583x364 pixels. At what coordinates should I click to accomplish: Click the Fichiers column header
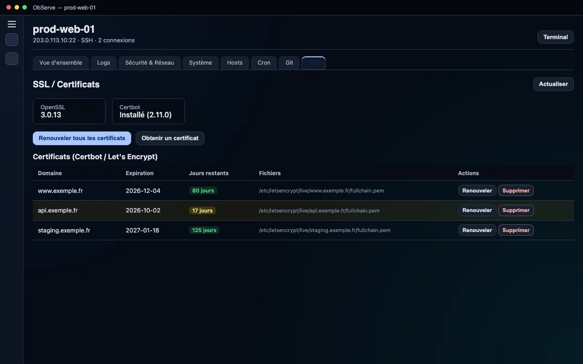pos(270,173)
